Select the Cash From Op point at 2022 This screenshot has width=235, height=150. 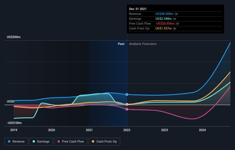[127, 104]
